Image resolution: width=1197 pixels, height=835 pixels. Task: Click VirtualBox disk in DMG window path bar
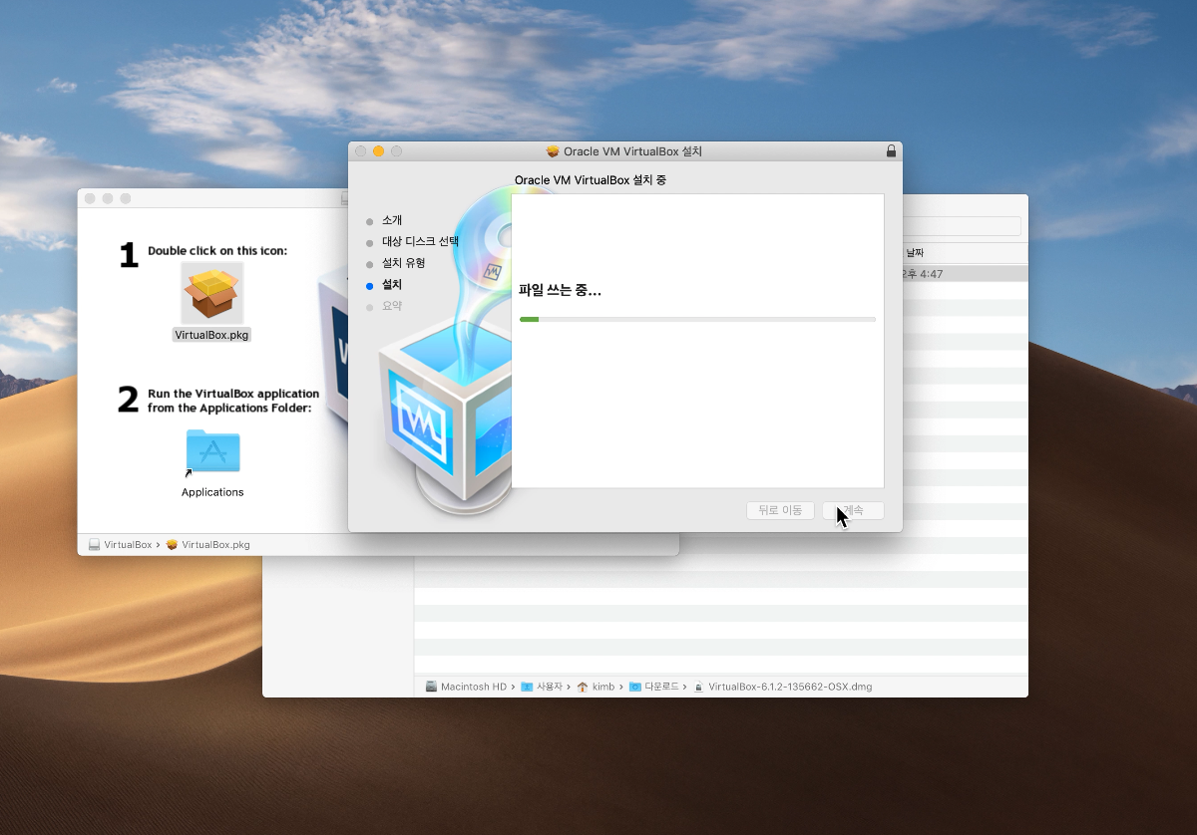[x=121, y=545]
